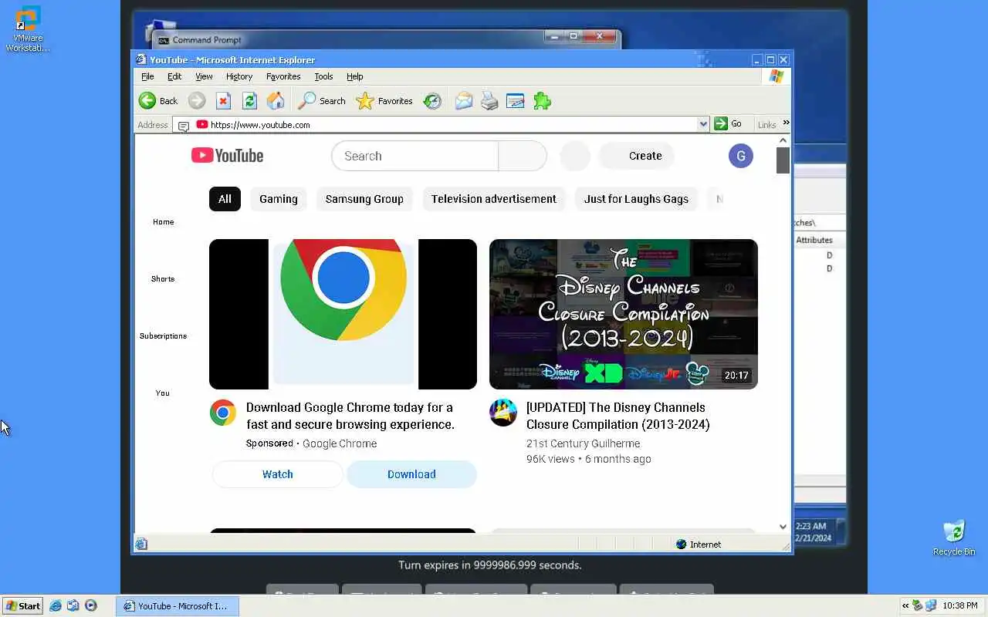Image resolution: width=988 pixels, height=617 pixels.
Task: Open the Favorites pane with the star
Action: (x=384, y=101)
